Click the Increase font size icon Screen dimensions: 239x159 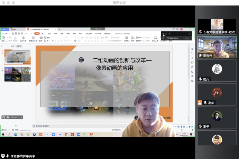click(x=76, y=37)
